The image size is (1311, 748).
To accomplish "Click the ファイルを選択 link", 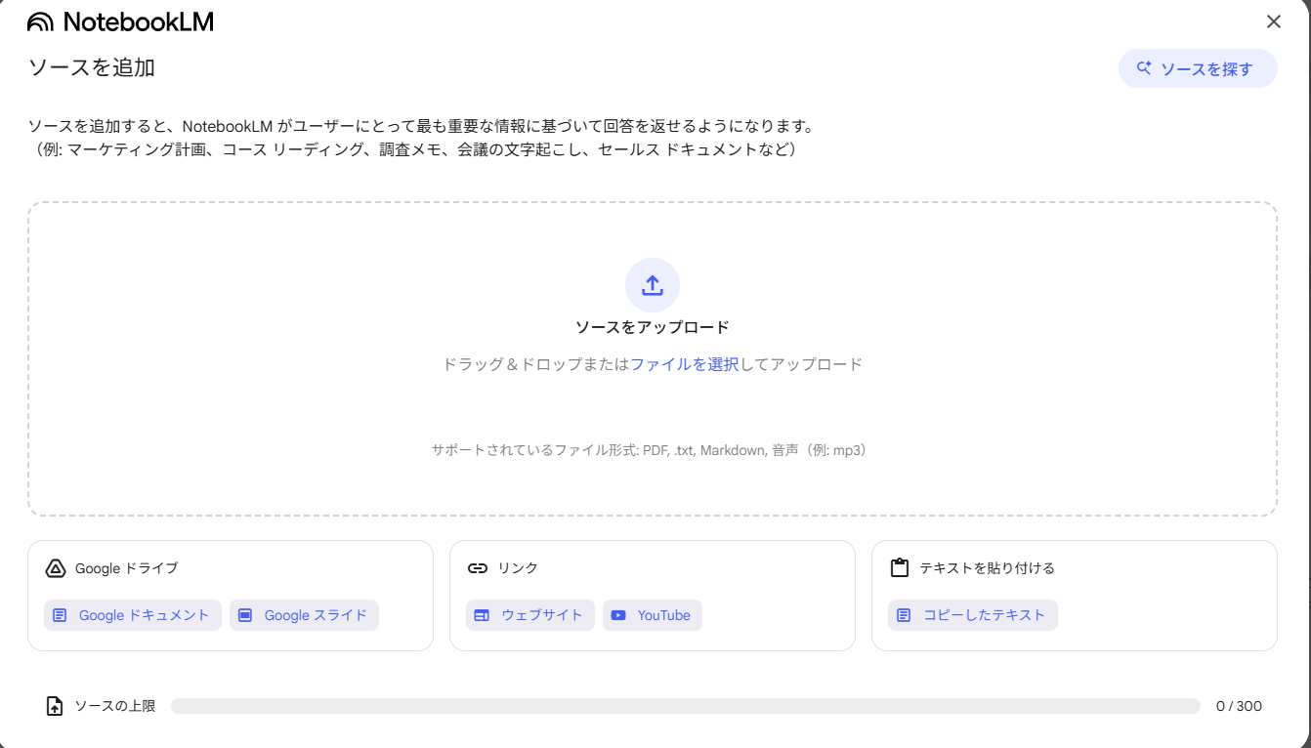I will (x=684, y=364).
